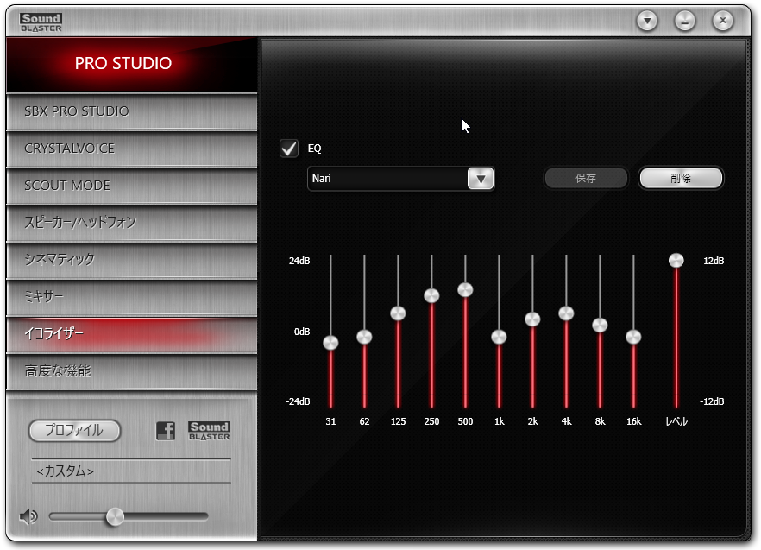
Task: Click the 16k EQ slider knob
Action: pos(633,337)
